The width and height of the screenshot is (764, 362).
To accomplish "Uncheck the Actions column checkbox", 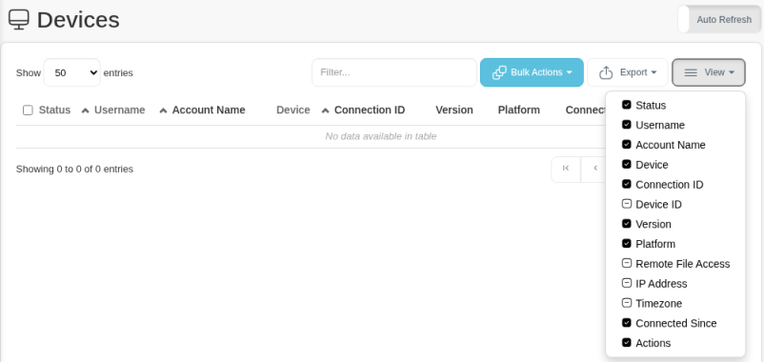I will tap(627, 343).
